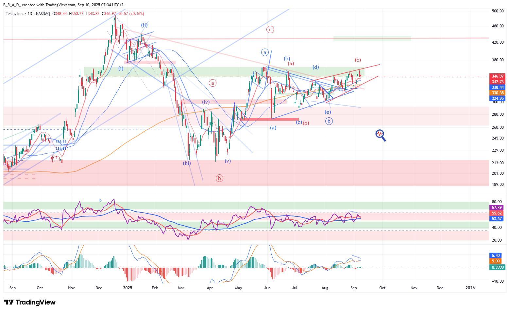The image size is (510, 312).
Task: Click the 2025 time axis label
Action: tap(127, 288)
